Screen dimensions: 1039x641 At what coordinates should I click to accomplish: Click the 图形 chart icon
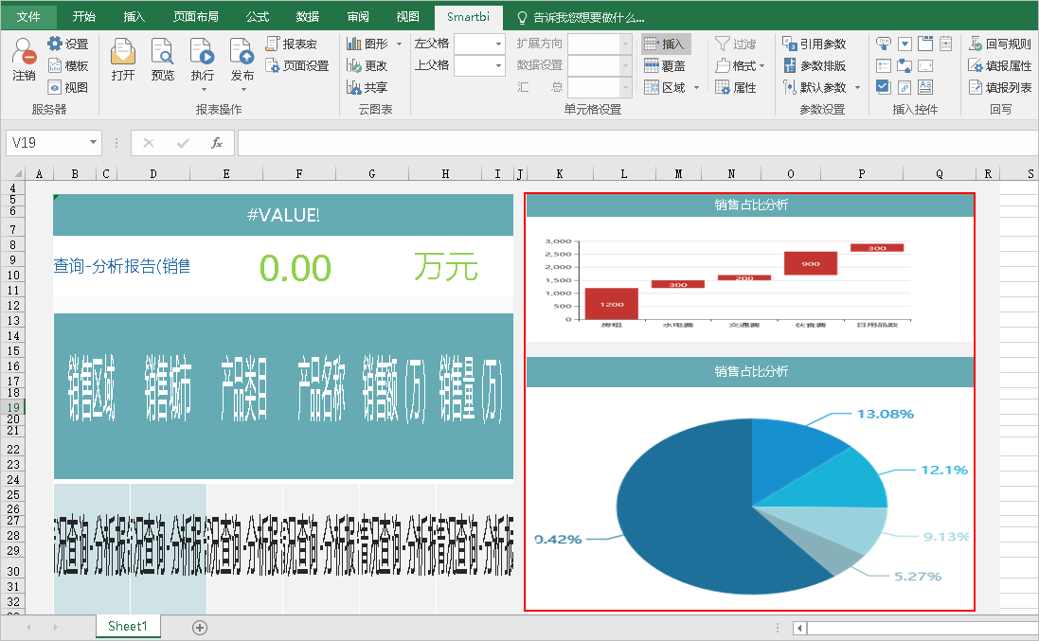[x=353, y=44]
